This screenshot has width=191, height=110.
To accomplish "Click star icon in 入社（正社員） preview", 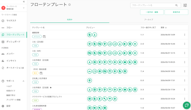I will 135,44.
